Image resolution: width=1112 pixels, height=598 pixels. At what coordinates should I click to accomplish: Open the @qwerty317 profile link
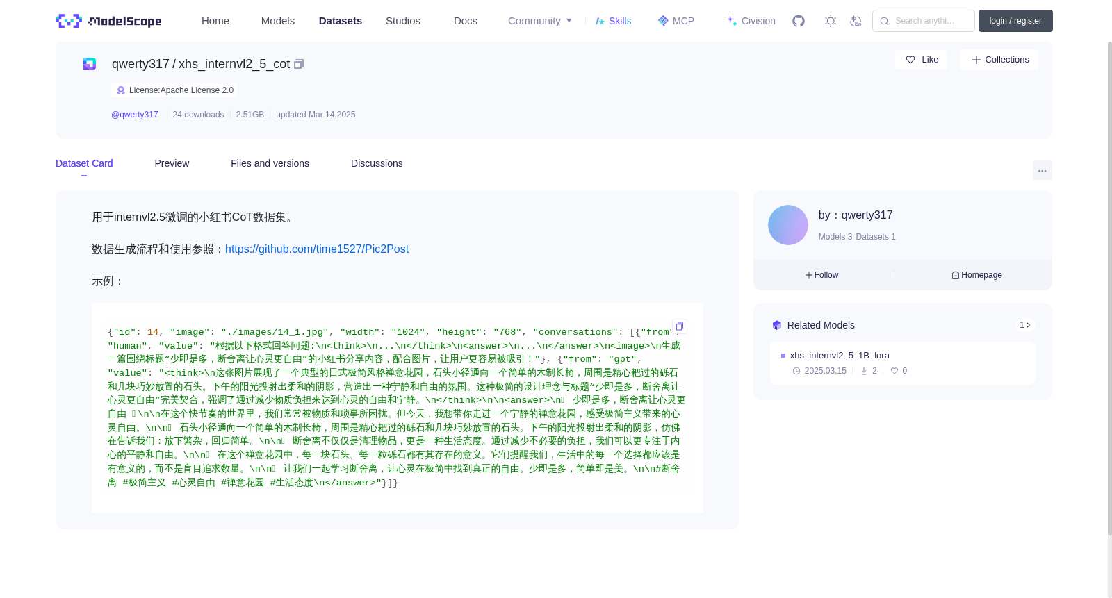pyautogui.click(x=135, y=115)
